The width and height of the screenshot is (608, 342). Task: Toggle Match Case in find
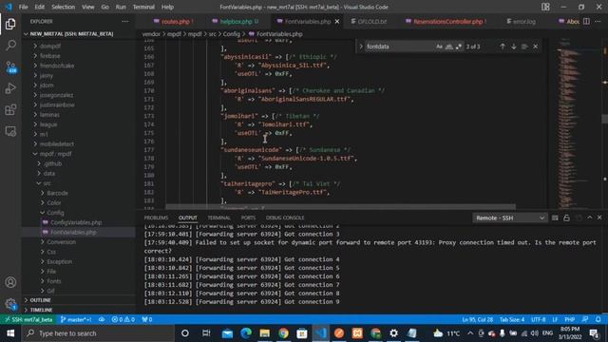(x=439, y=47)
